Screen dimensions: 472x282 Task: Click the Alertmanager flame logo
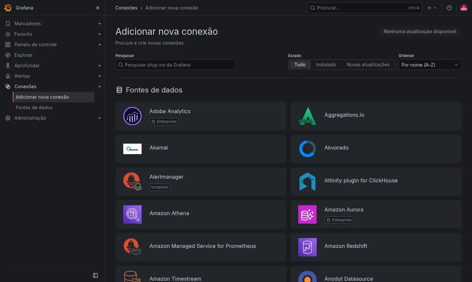(x=132, y=181)
